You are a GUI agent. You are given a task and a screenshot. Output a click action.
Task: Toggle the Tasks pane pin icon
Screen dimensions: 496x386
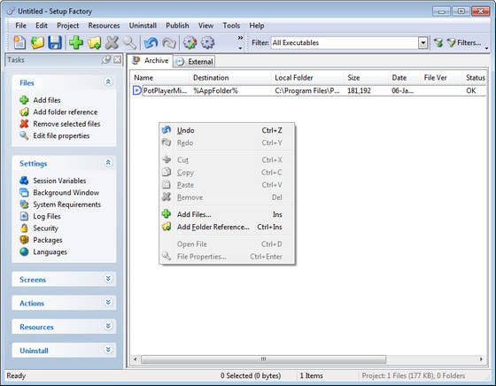106,59
